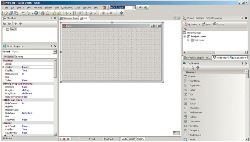
Task: Collapse the Help and Hints category
Action: pyautogui.click(x=3, y=100)
